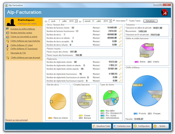The height and width of the screenshot is (134, 175).
Task: Click the icon next to Décompte de TVA
Action: pyautogui.click(x=8, y=53)
